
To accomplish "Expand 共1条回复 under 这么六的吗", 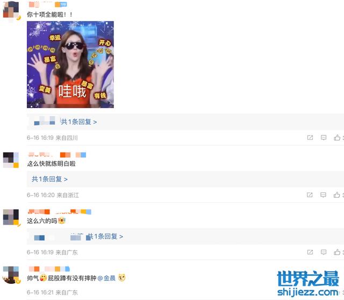I will pos(105,237).
